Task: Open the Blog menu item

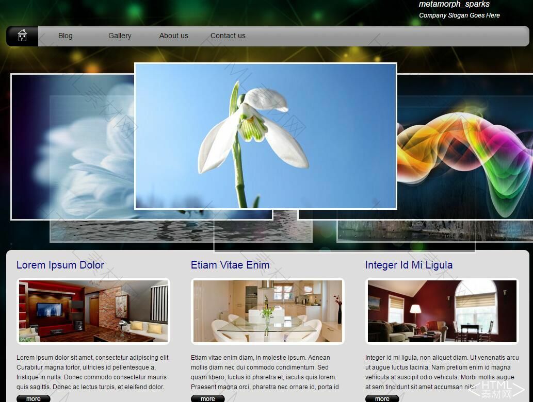Action: click(x=66, y=36)
